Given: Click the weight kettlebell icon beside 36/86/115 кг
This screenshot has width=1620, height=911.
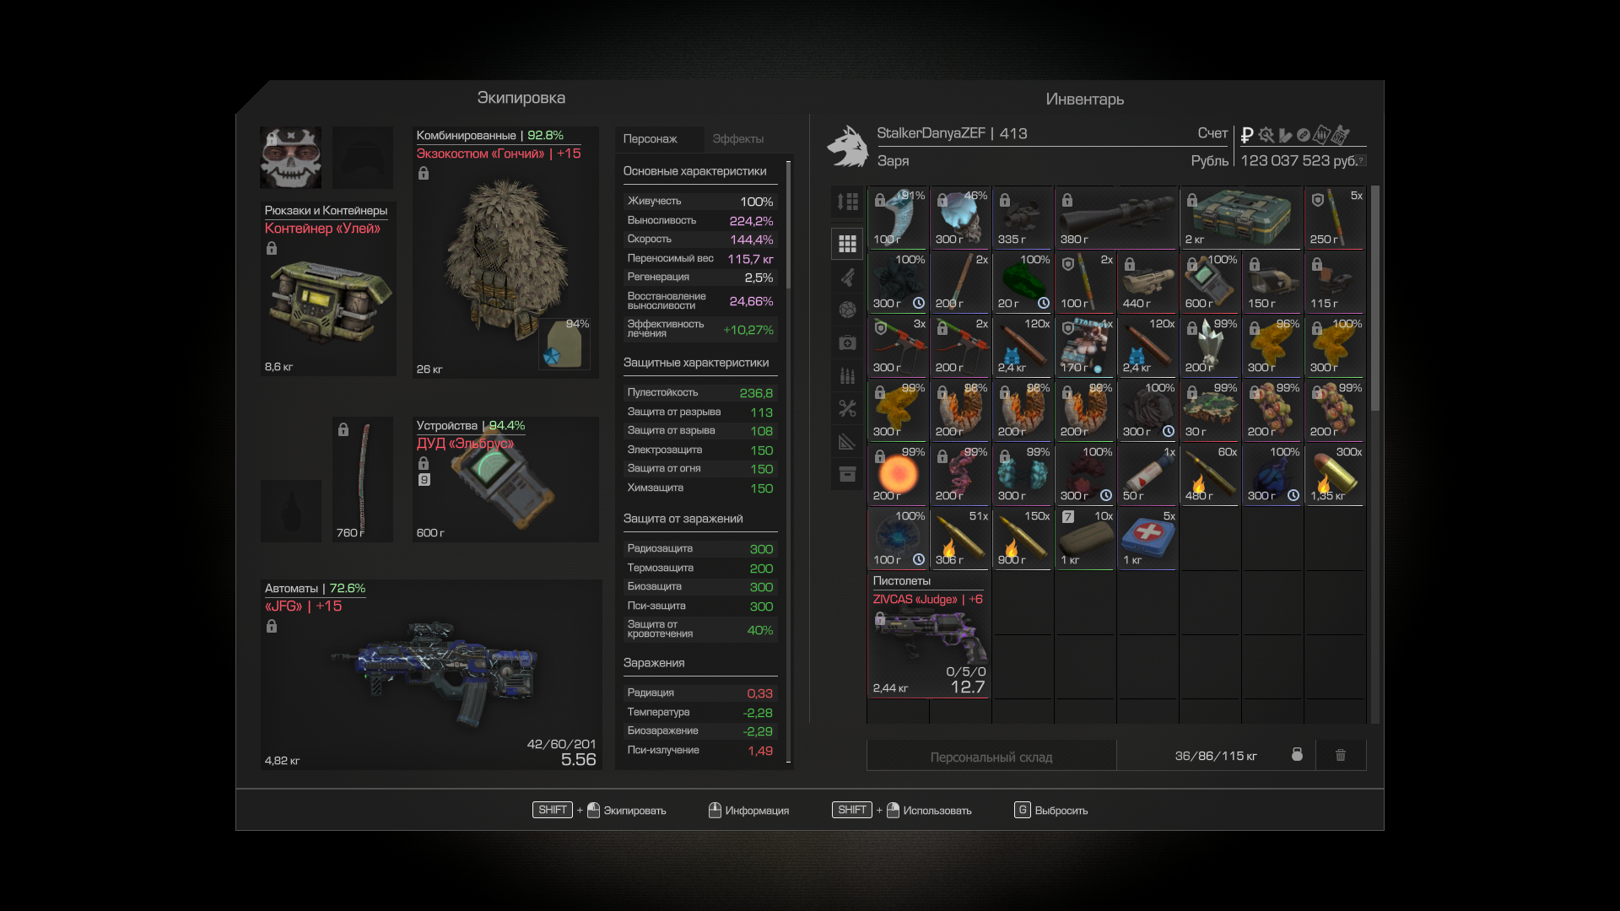Looking at the screenshot, I should (x=1297, y=755).
